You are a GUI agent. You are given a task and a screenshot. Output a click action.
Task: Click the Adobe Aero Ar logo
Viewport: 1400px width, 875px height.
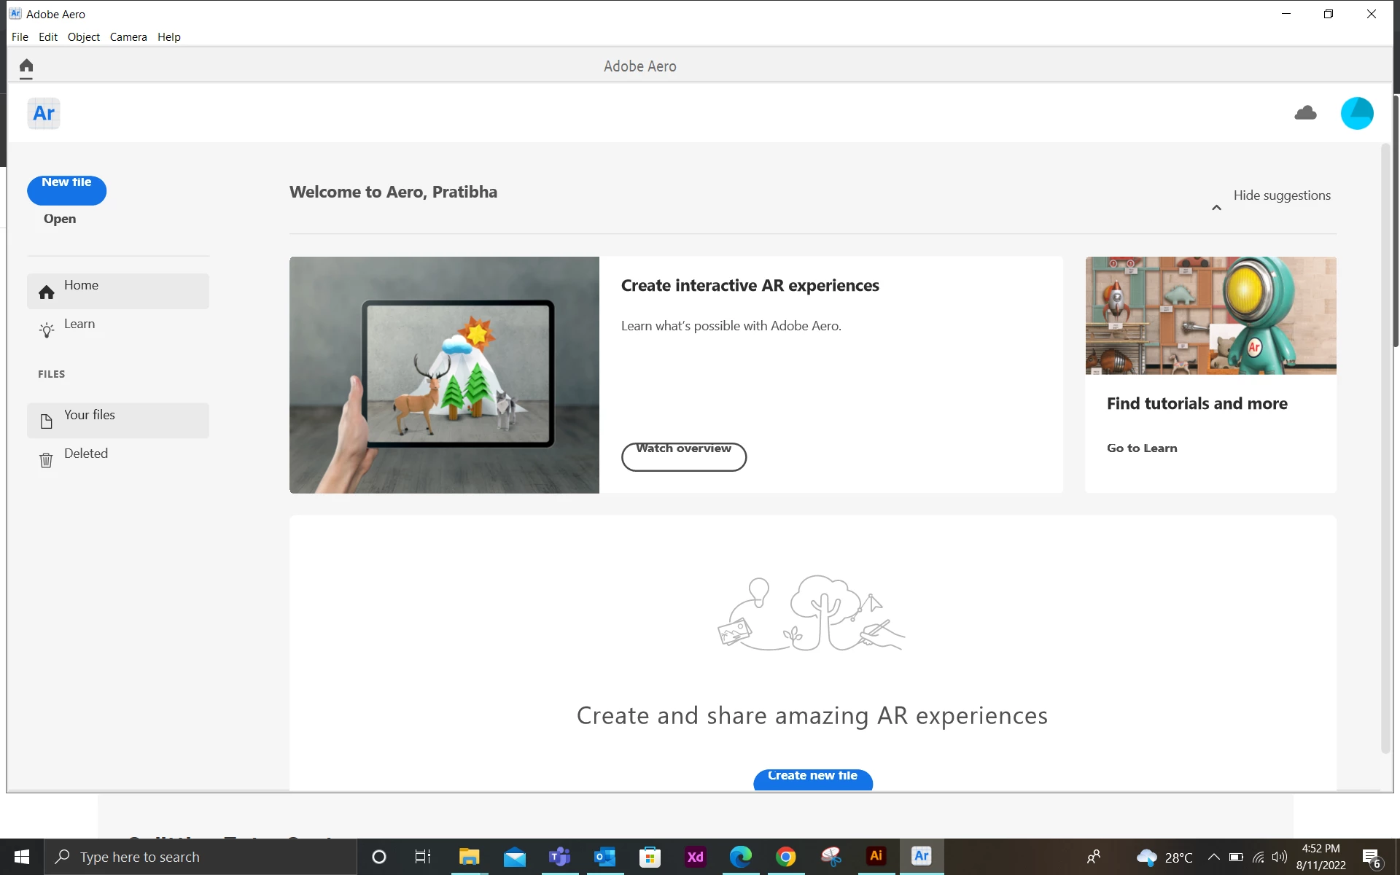[x=44, y=114]
